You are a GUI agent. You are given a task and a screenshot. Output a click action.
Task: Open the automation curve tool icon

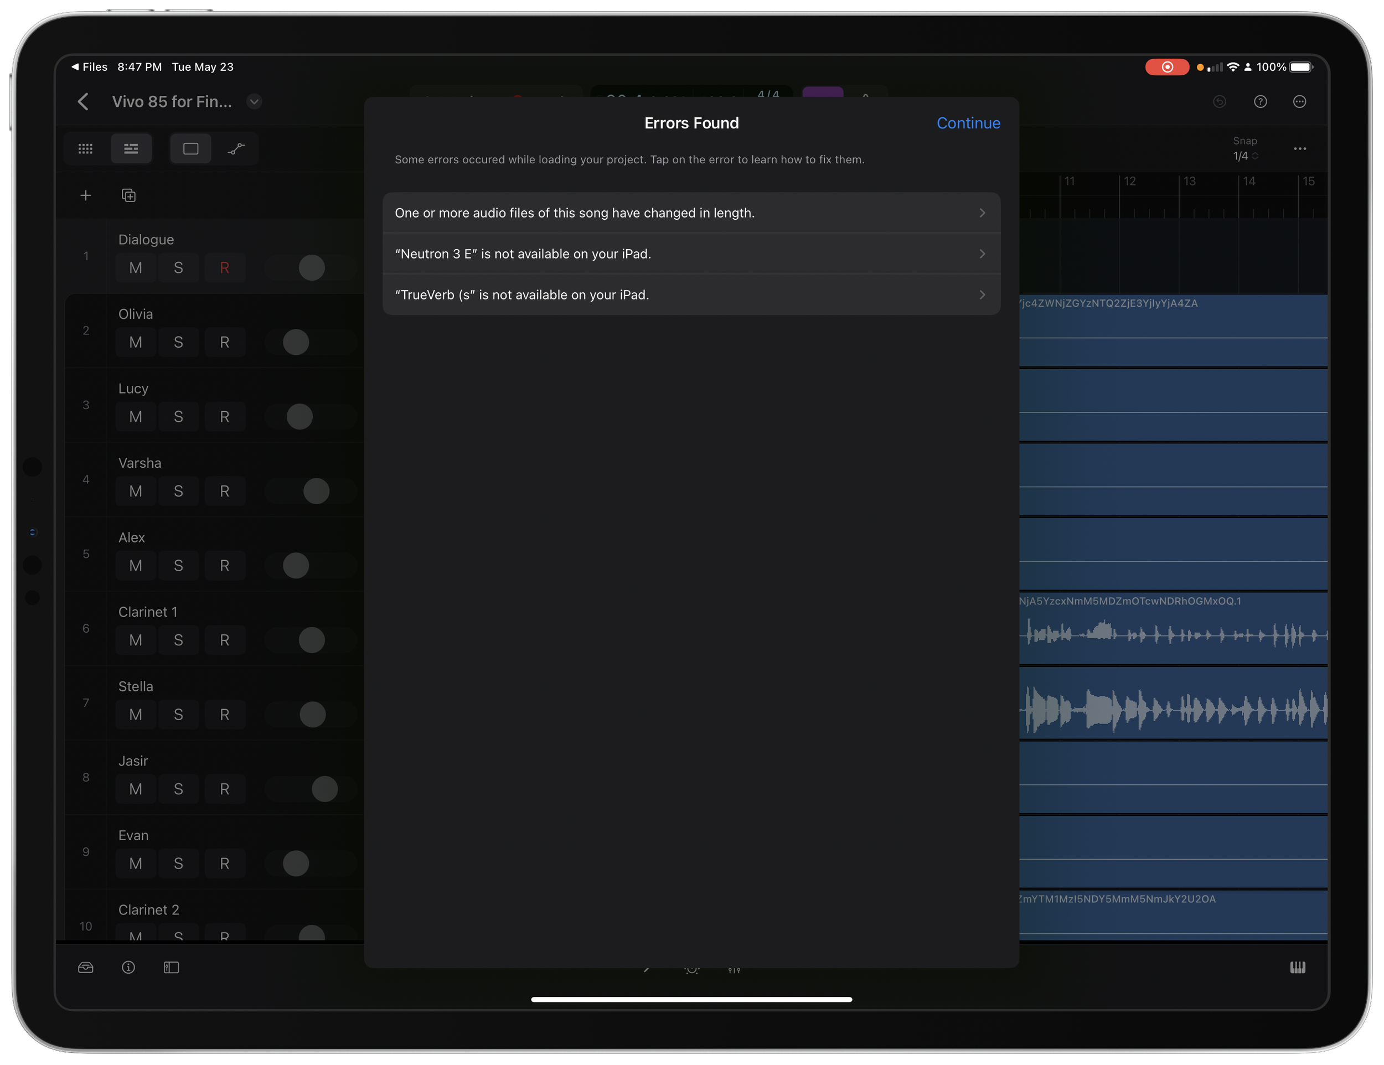(x=236, y=149)
